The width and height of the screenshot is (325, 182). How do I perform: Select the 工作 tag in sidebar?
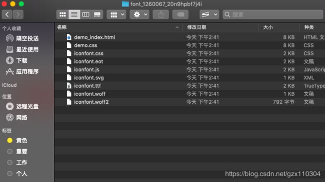17,163
